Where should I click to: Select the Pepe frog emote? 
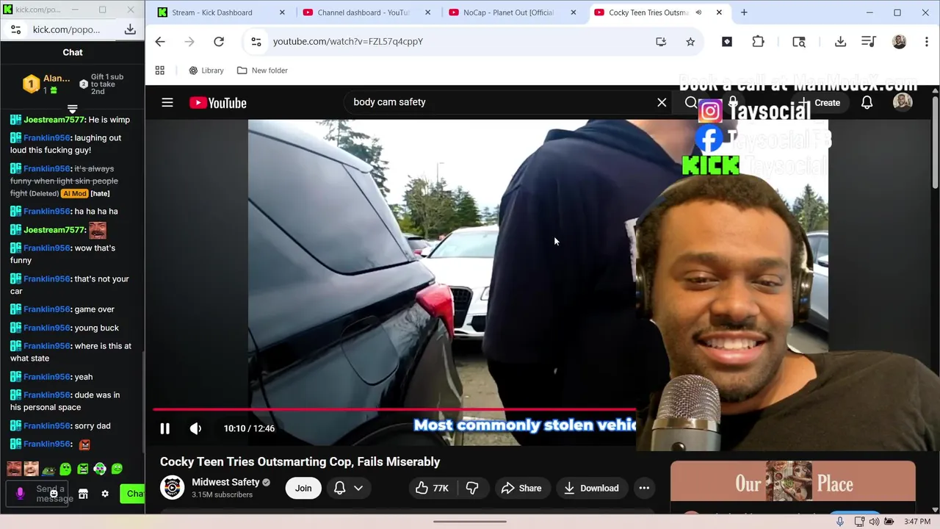(x=48, y=469)
